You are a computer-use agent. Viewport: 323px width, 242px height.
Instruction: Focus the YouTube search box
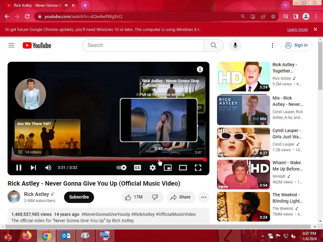tap(143, 45)
